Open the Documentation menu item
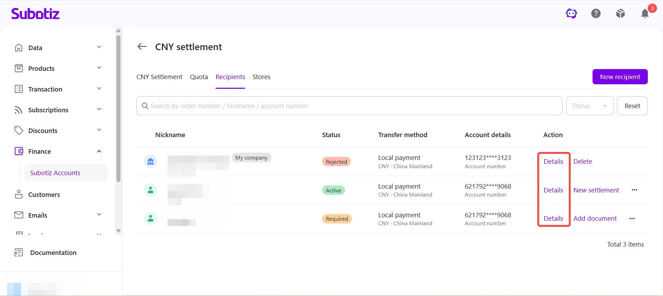 pyautogui.click(x=53, y=252)
